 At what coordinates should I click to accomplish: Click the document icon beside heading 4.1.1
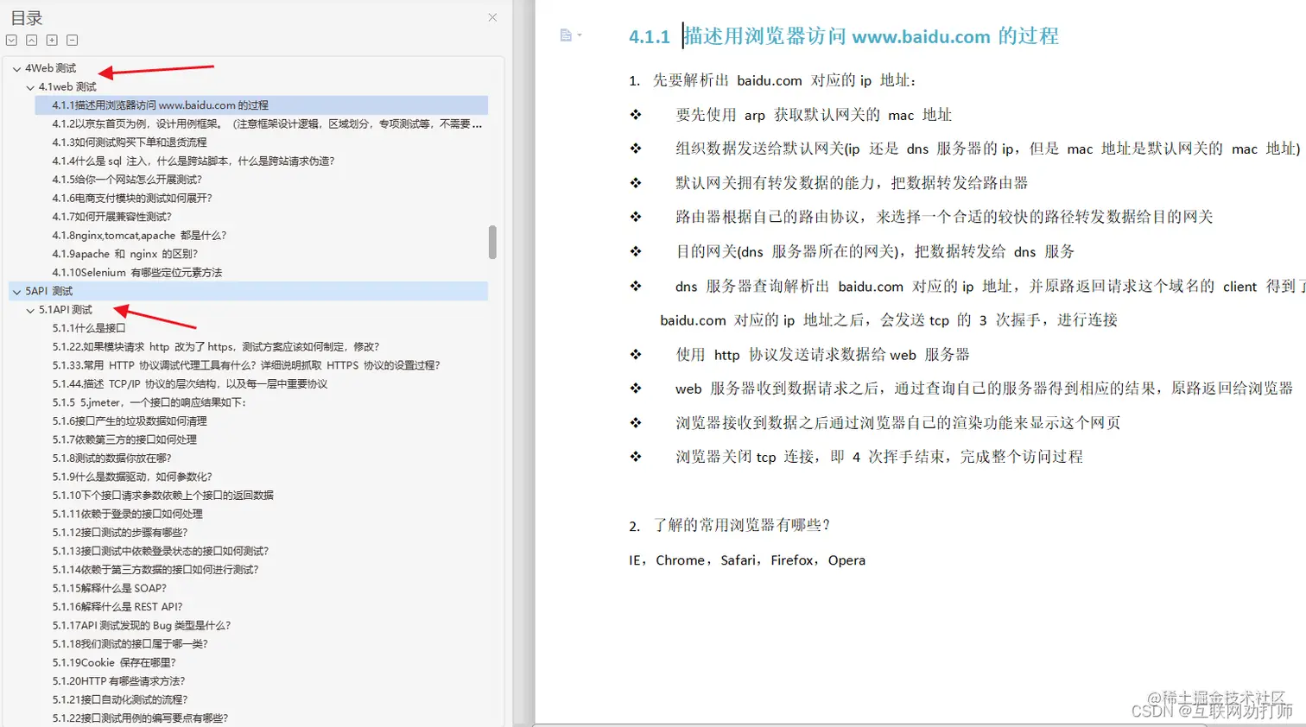tap(566, 35)
